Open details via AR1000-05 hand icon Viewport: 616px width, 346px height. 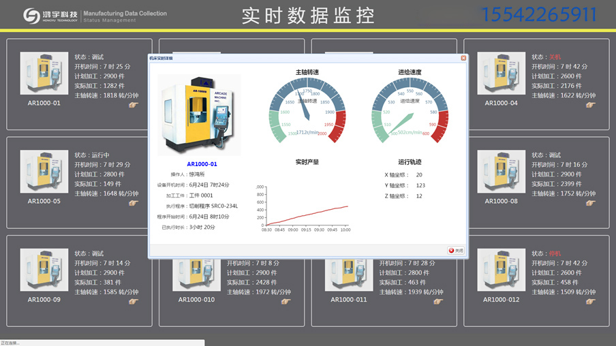133,203
